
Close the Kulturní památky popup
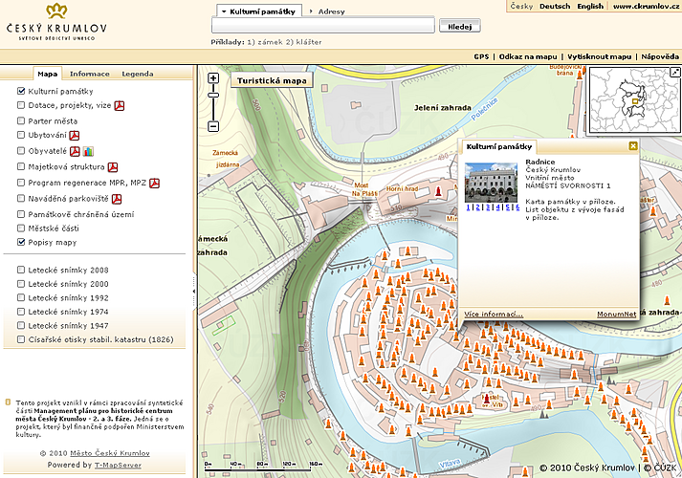tap(633, 146)
